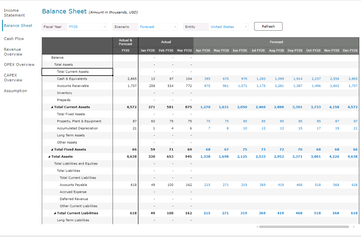The height and width of the screenshot is (237, 361).
Task: Open CAPEX Overview
Action: (14, 78)
